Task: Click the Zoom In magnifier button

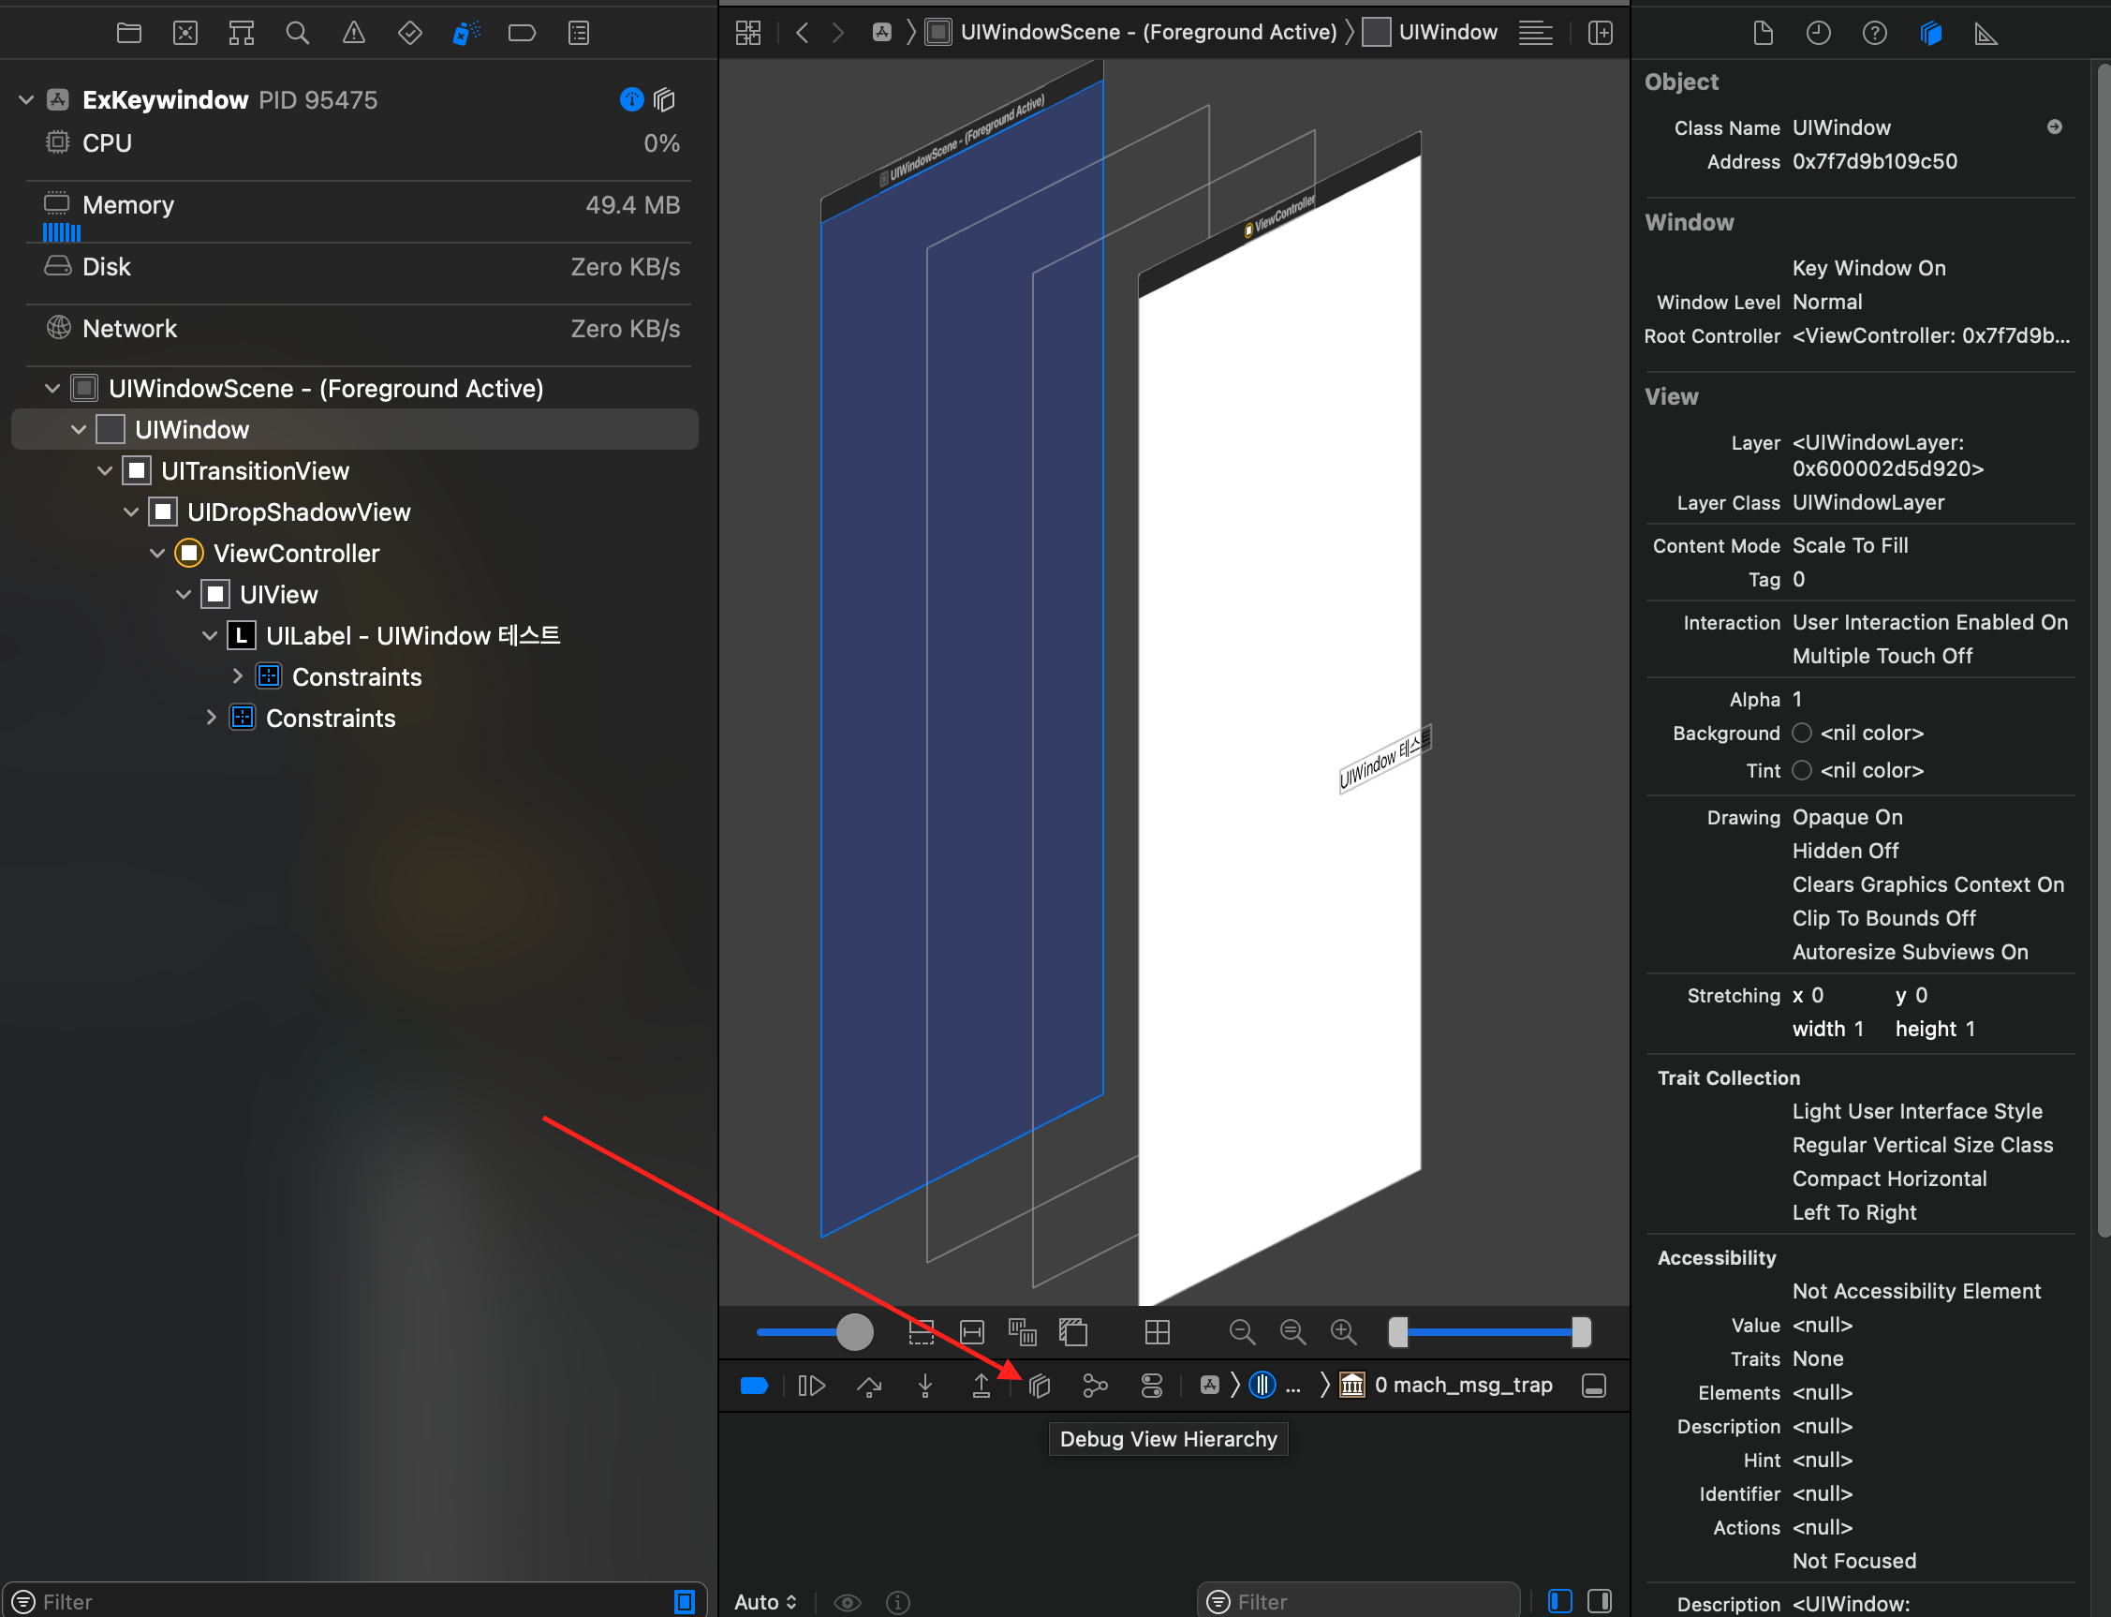Action: click(x=1343, y=1333)
